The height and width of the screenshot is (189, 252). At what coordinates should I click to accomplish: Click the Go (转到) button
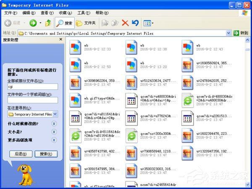pyautogui.click(x=241, y=33)
